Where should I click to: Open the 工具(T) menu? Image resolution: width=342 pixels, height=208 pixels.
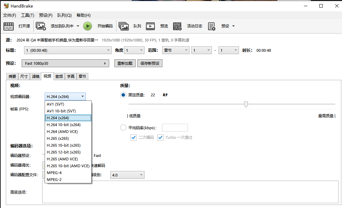(27, 15)
